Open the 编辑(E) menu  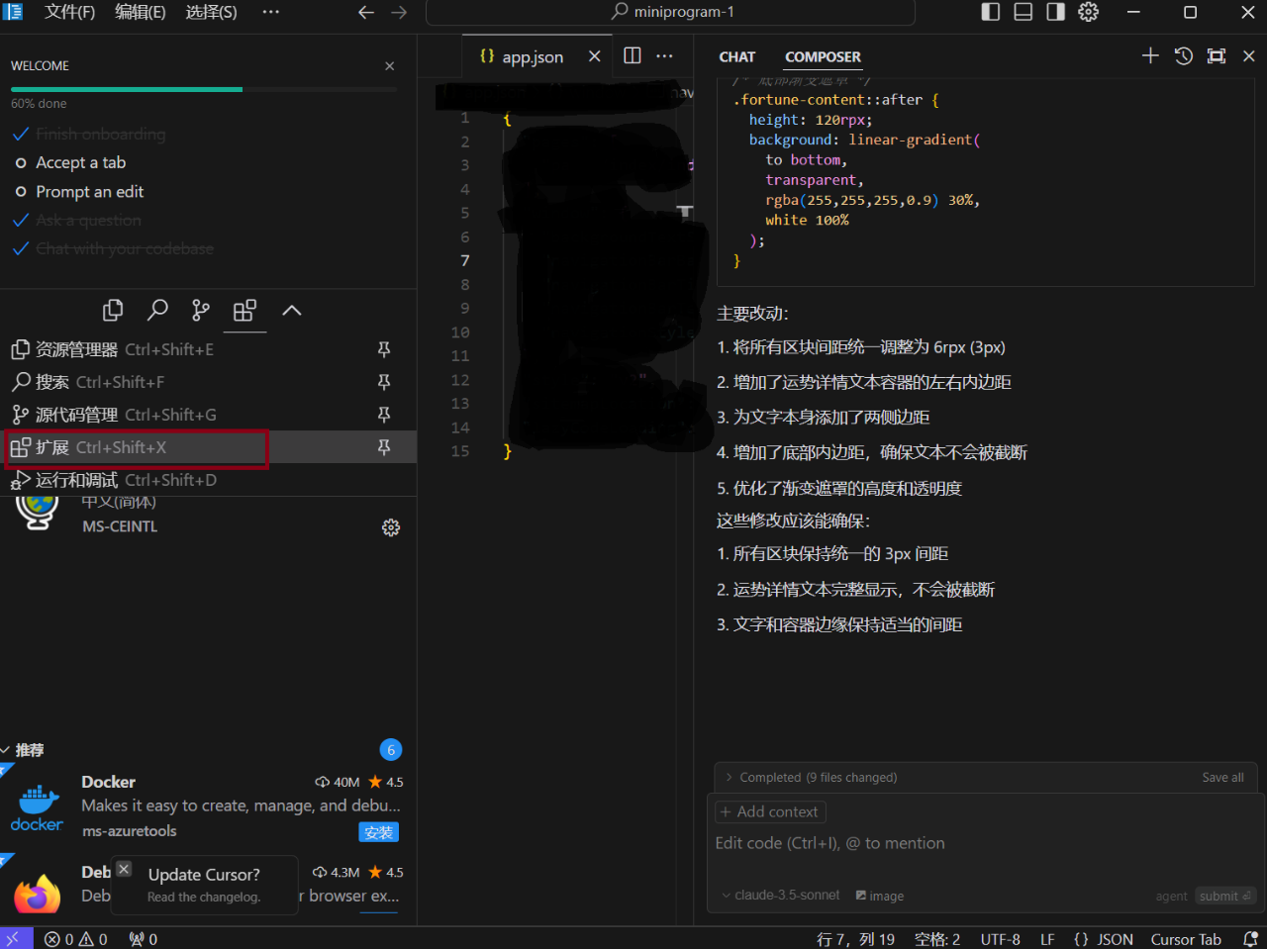pos(140,12)
